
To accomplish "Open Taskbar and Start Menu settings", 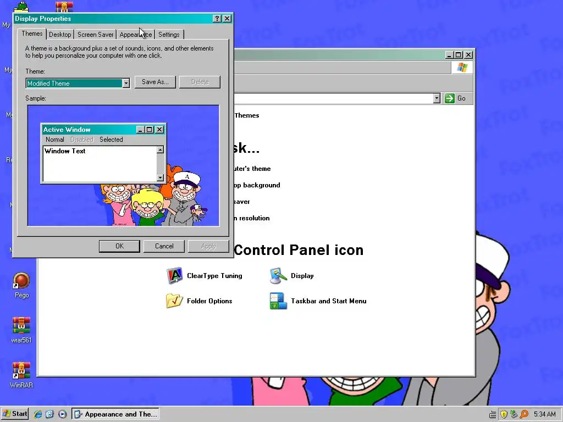I will click(x=318, y=301).
